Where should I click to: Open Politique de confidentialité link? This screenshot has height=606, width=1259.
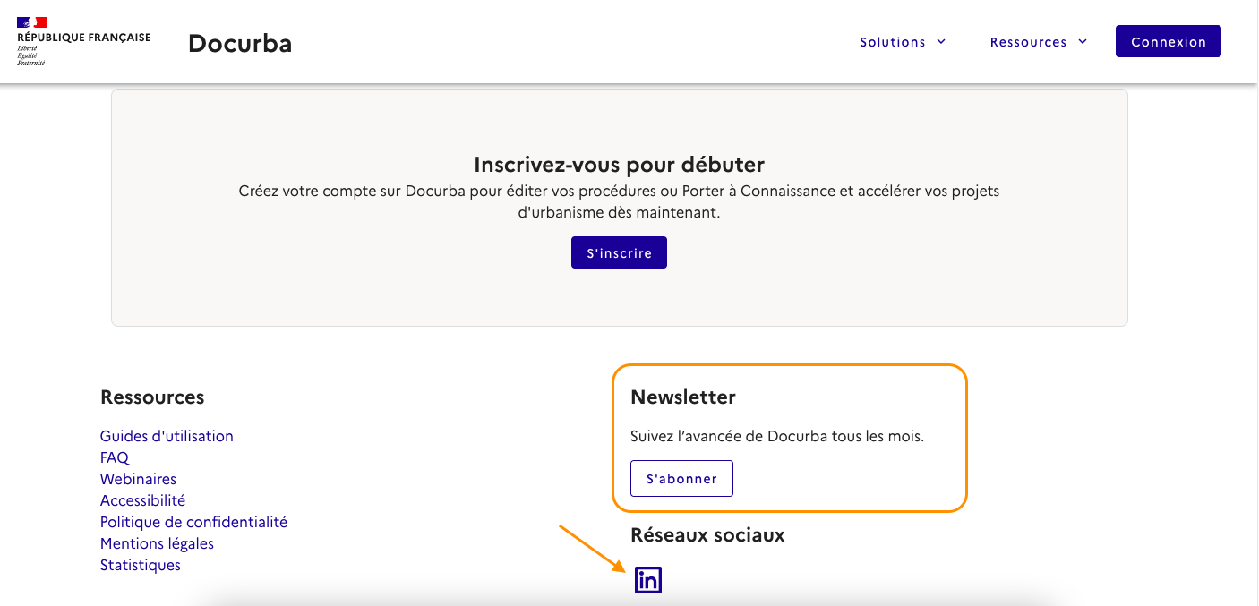tap(193, 522)
